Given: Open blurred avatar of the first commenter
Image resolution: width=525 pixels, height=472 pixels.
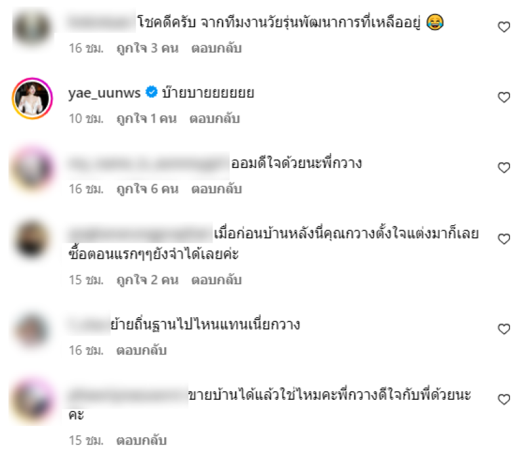Looking at the screenshot, I should [32, 28].
